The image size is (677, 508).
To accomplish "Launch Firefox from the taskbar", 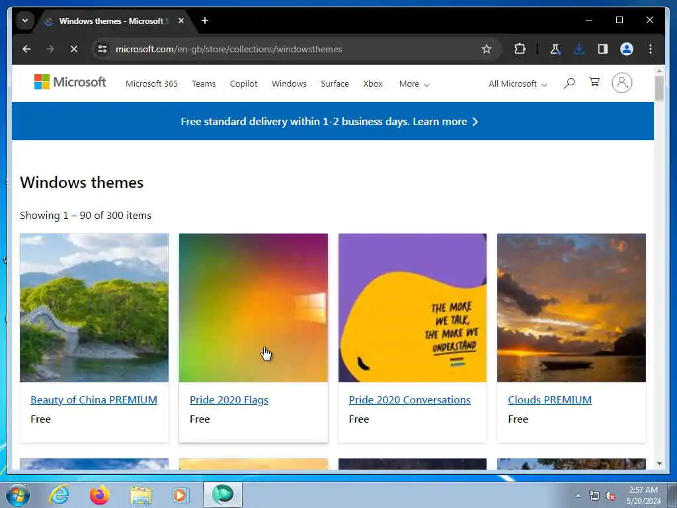I will click(x=99, y=495).
